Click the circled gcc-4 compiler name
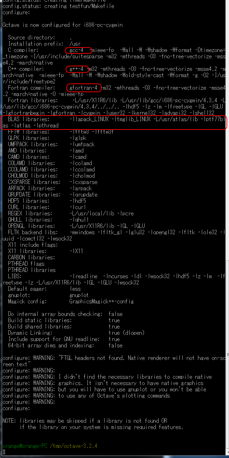This screenshot has height=458, width=229. point(77,50)
